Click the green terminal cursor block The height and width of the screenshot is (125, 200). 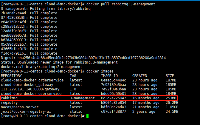click(88, 116)
